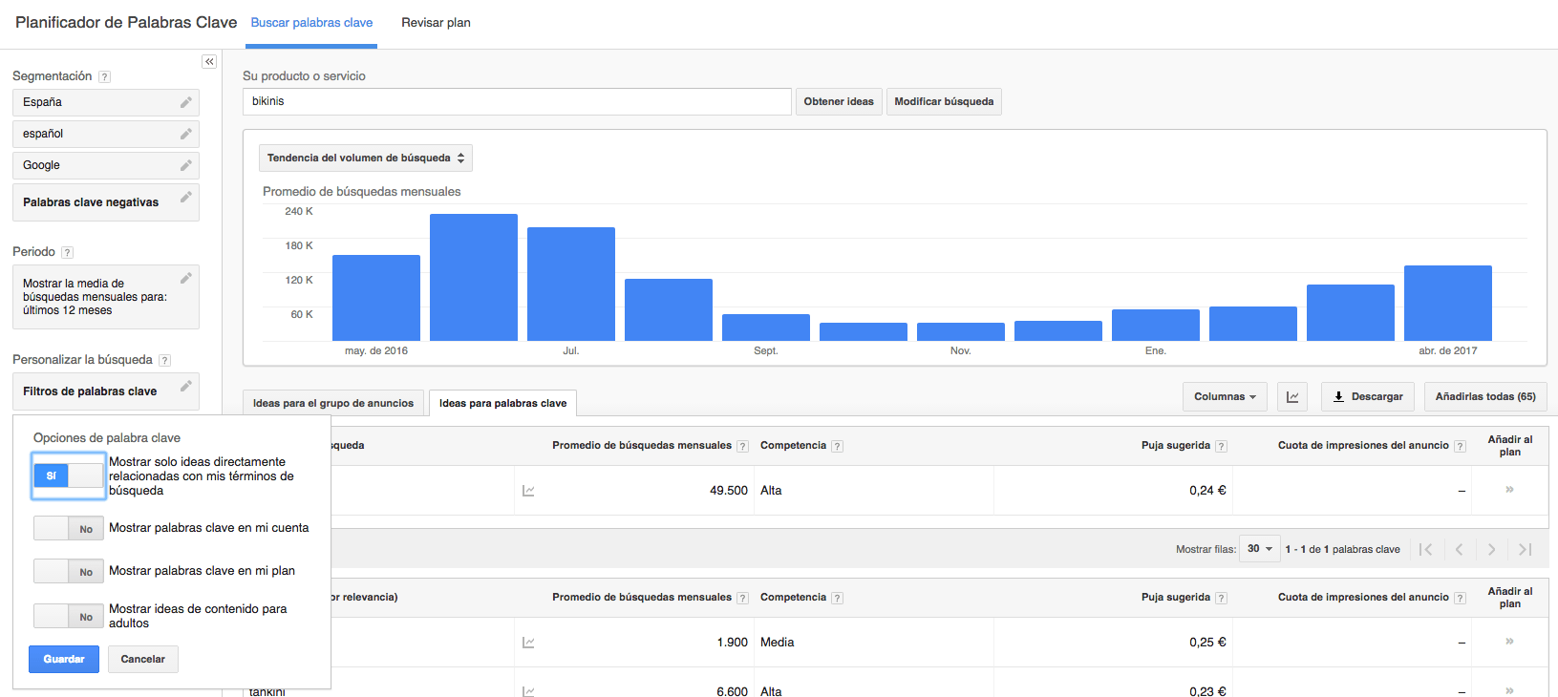Open the Mostrar filas 30 dropdown
Screen dimensions: 1558x697
1260,549
